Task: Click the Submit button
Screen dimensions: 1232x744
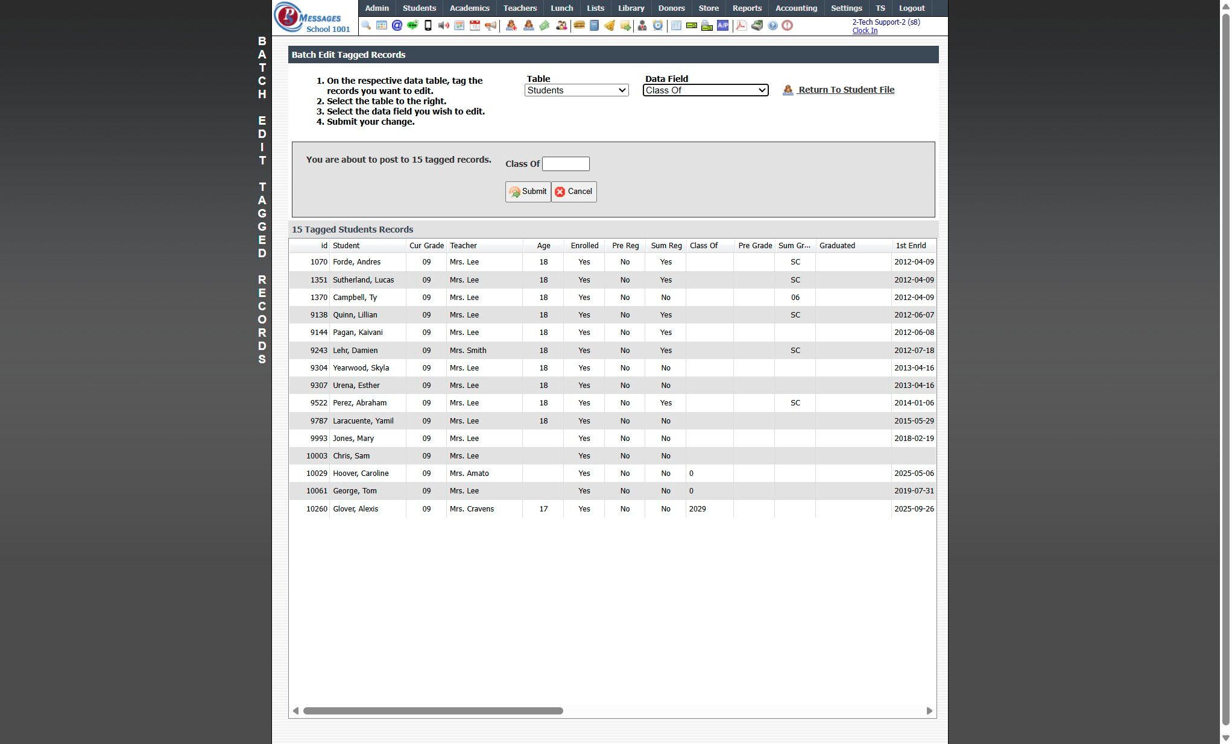Action: 528,192
